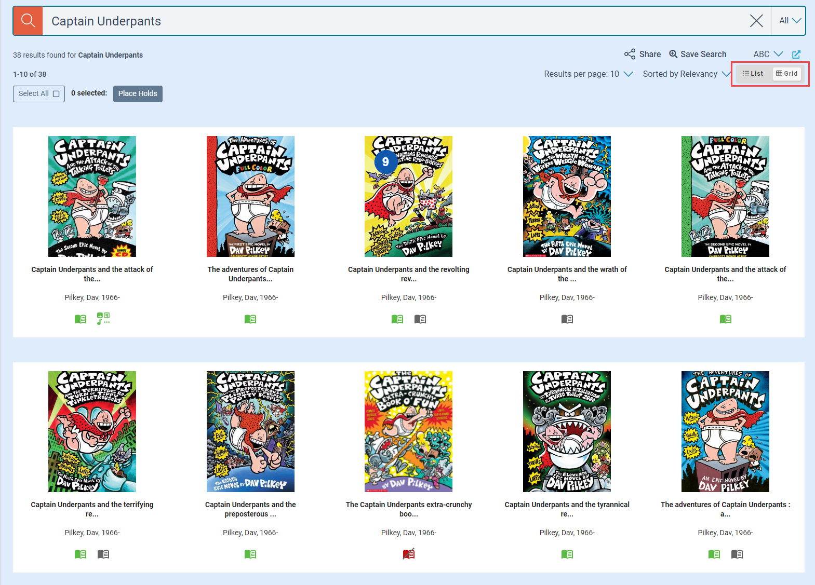The height and width of the screenshot is (585, 815).
Task: Click the '1-10 of 38' count
Action: 30,74
